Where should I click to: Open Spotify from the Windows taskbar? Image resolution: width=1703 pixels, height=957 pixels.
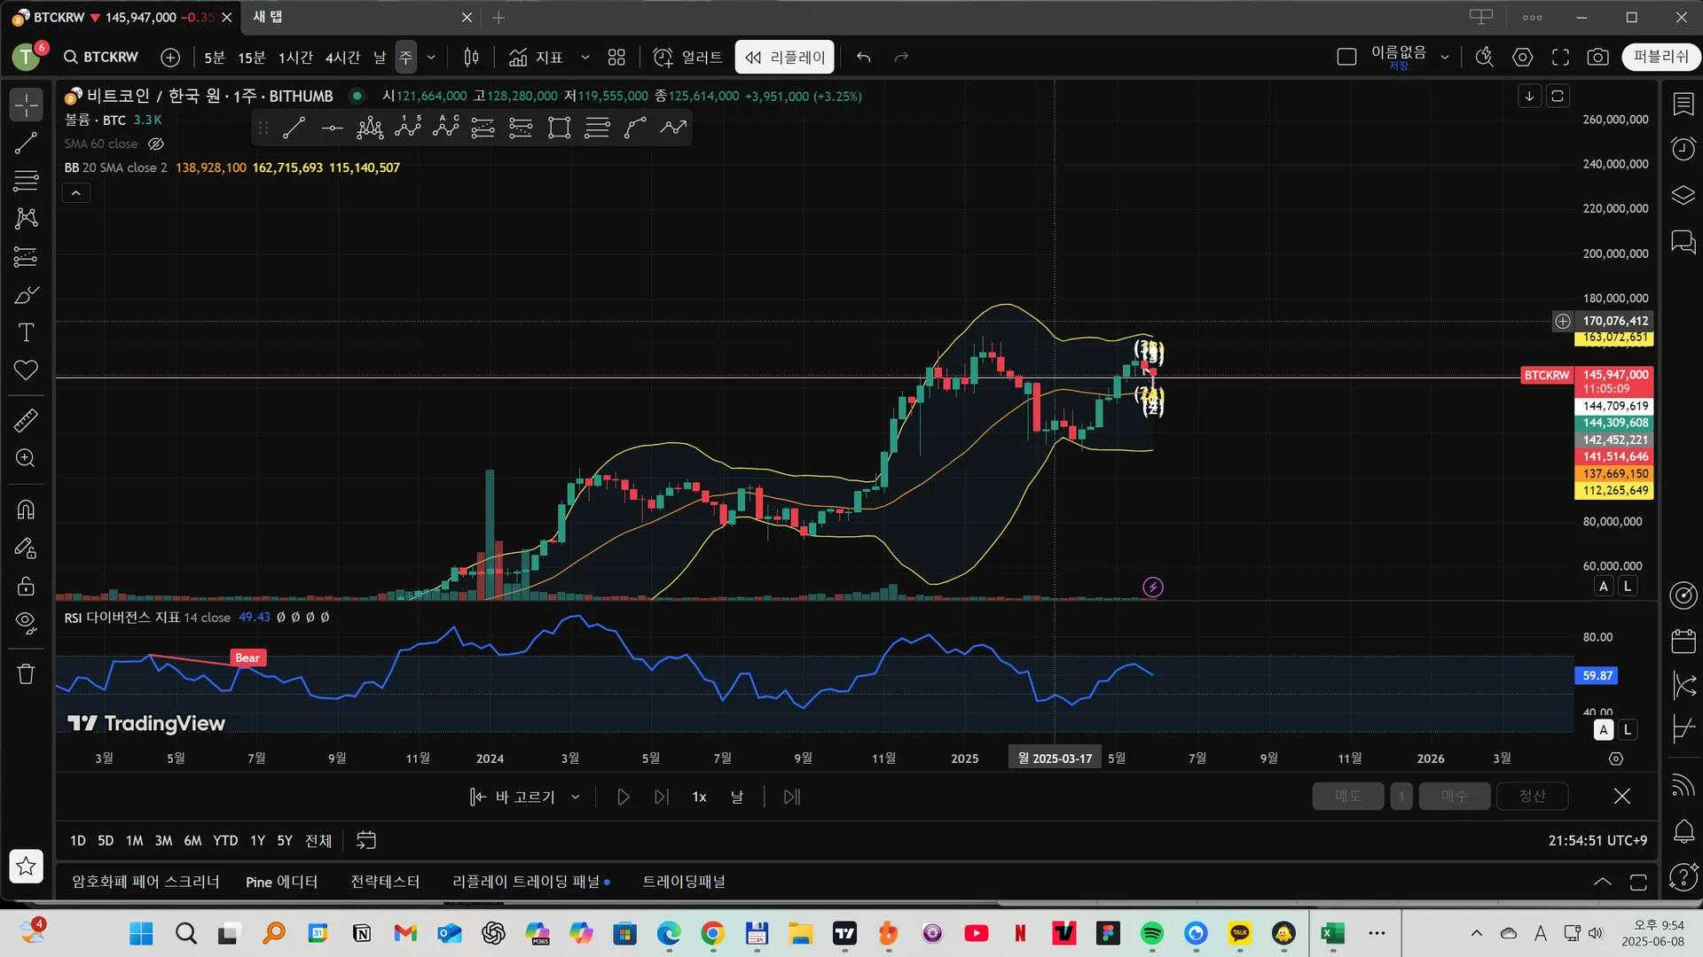pos(1151,933)
